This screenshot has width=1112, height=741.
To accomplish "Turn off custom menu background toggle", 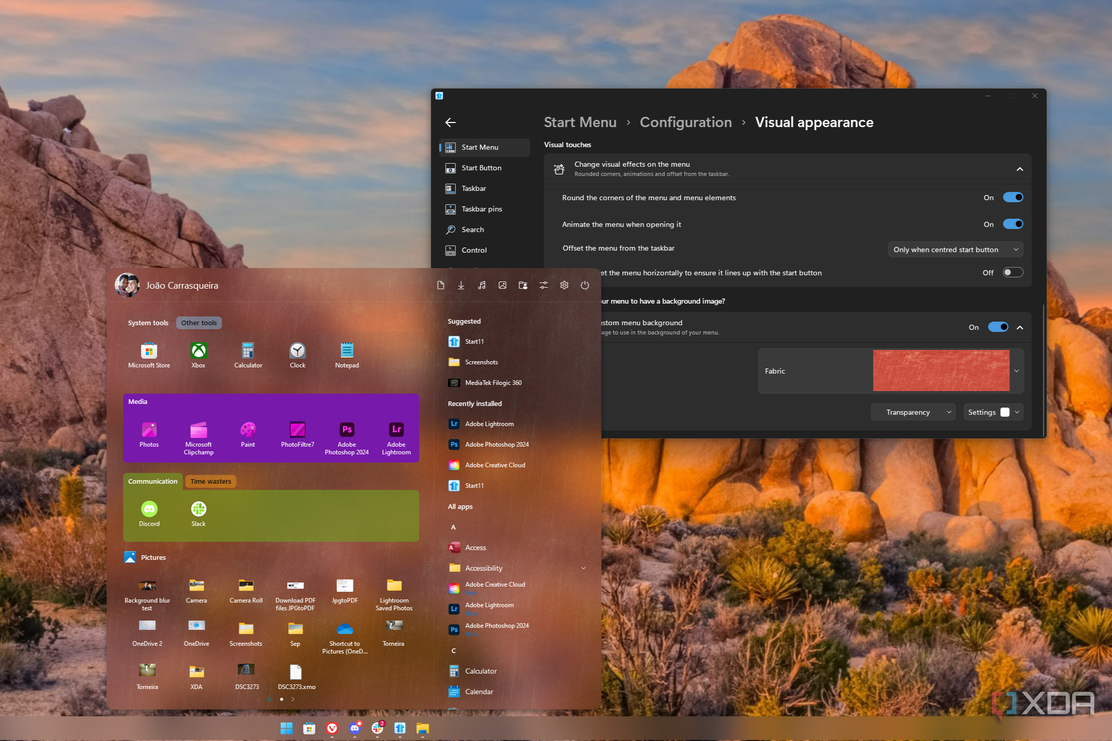I will pos(998,327).
